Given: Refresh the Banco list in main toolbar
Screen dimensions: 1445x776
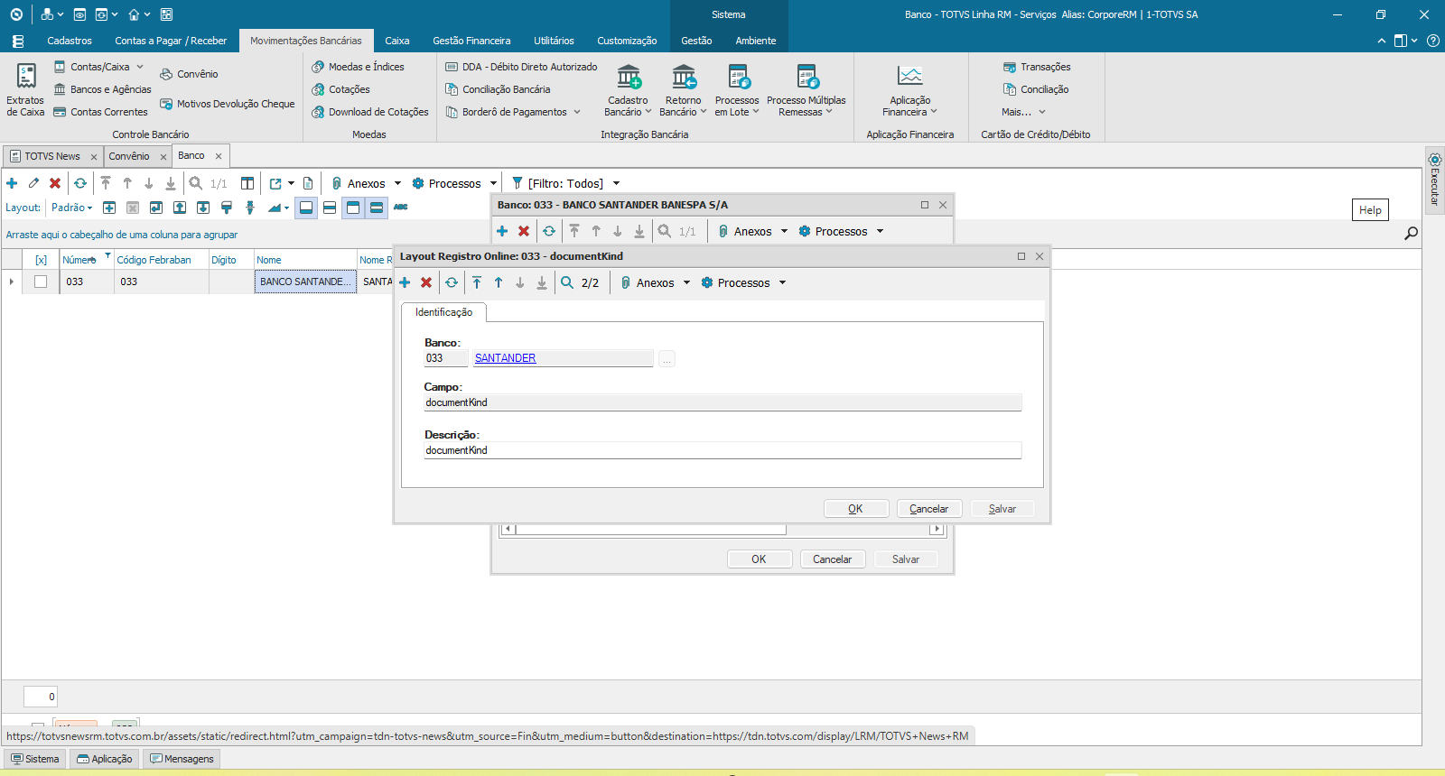Looking at the screenshot, I should [80, 183].
